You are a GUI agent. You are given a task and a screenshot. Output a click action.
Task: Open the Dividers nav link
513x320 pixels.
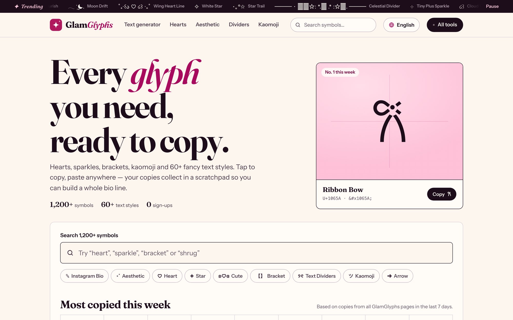239,25
